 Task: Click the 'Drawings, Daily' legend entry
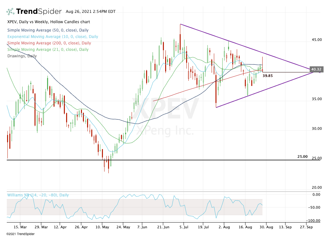click(22, 56)
